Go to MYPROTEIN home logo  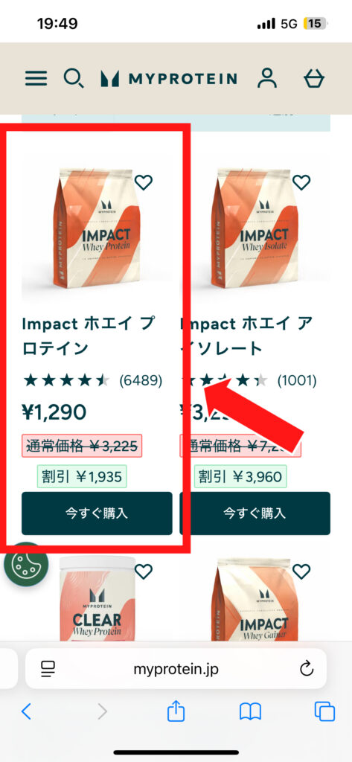[x=169, y=79]
